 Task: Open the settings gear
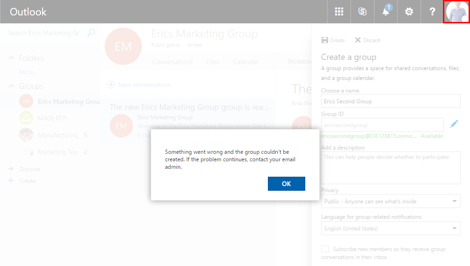click(409, 12)
